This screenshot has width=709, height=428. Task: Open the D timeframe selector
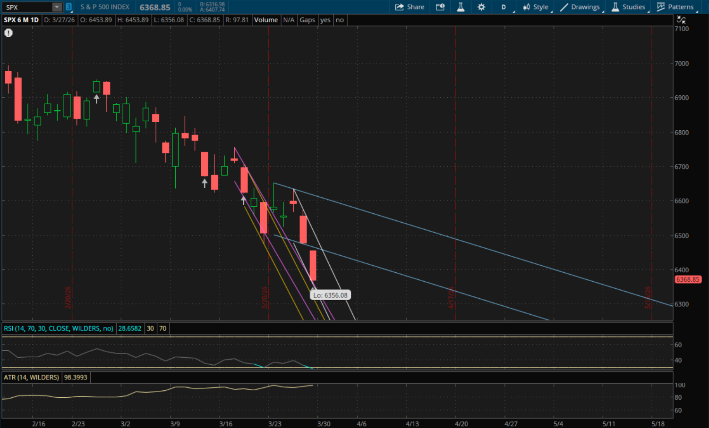[x=504, y=7]
